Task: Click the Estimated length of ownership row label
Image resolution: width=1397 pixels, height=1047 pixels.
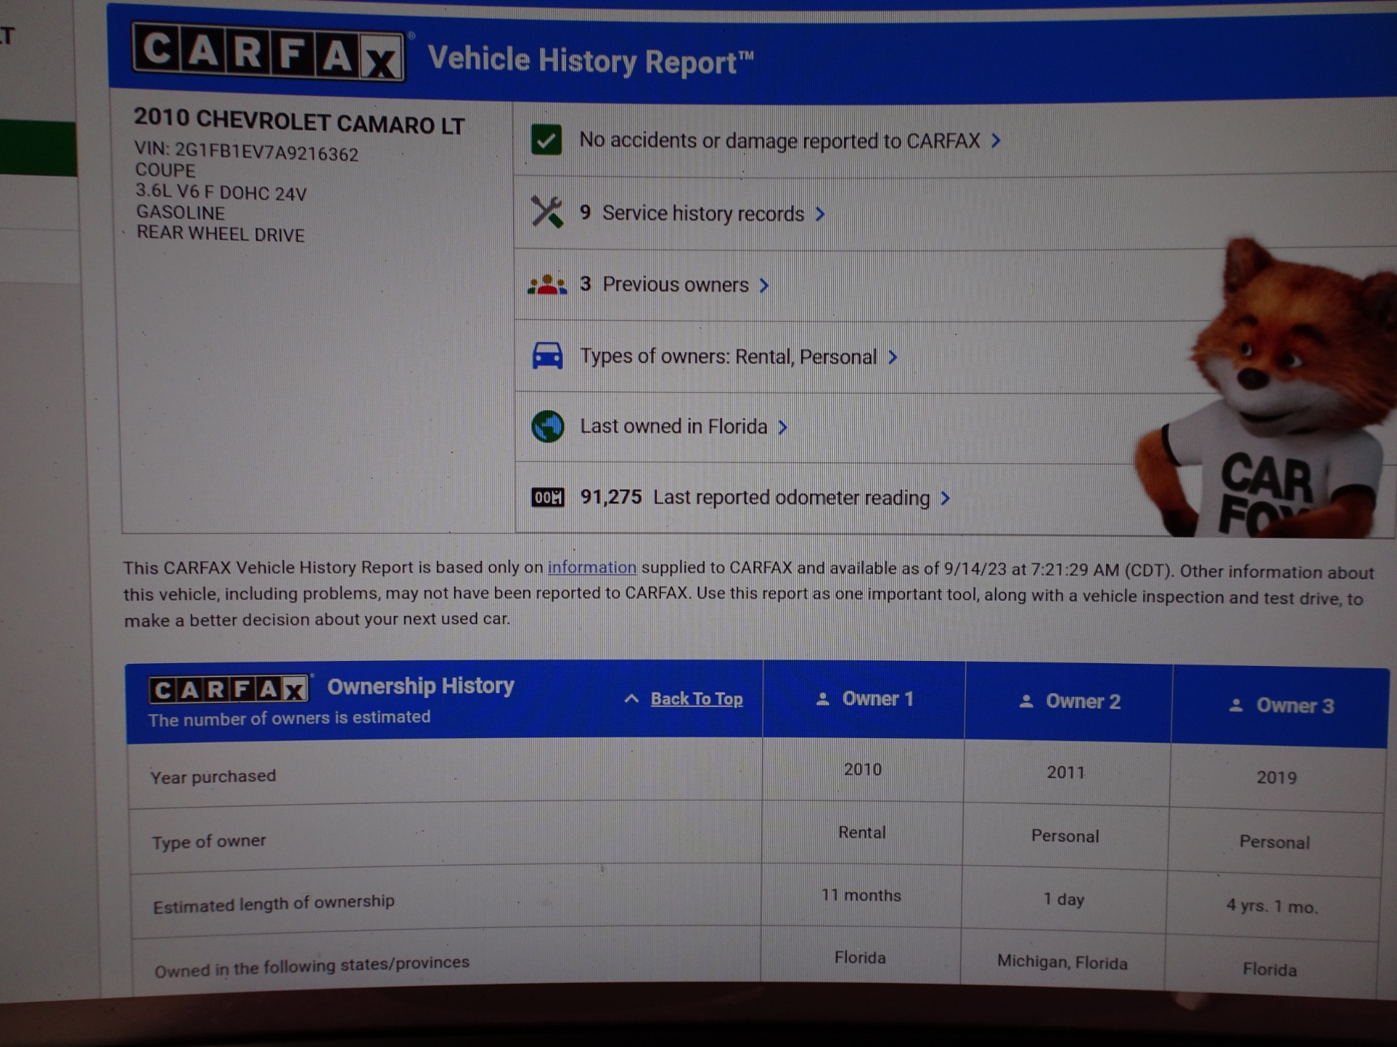Action: [274, 904]
